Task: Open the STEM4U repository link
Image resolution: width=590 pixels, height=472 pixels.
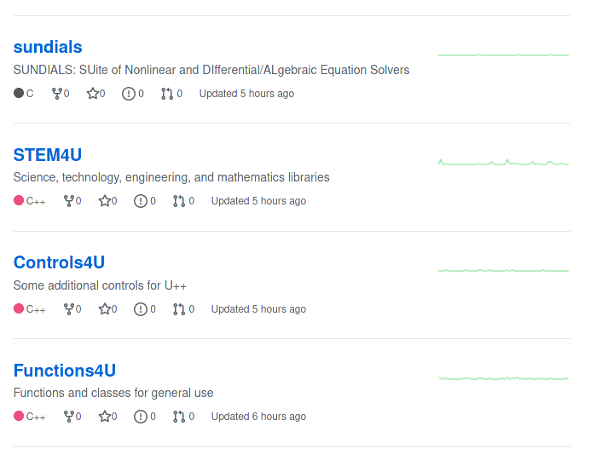Action: [x=47, y=155]
